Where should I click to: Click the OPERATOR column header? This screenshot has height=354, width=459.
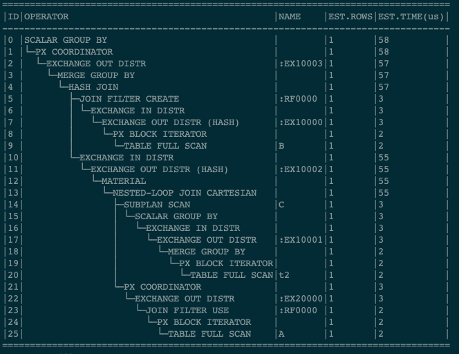pos(46,17)
